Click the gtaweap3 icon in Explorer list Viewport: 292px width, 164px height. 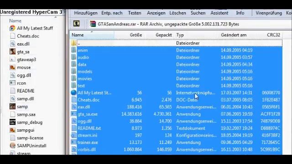tap(12, 60)
